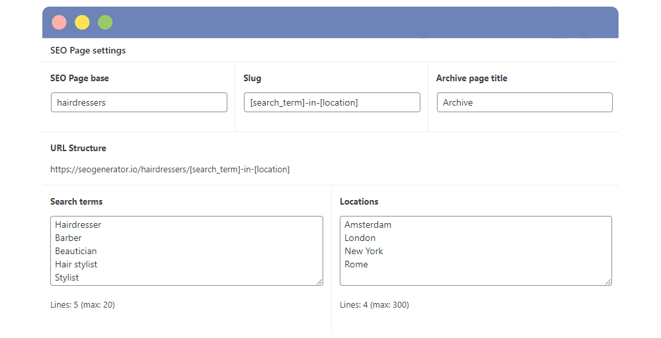
Task: Select the Hairdresser line in Search terms
Action: click(x=78, y=225)
